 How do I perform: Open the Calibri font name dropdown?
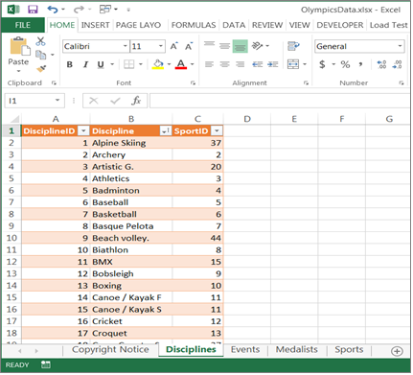pyautogui.click(x=126, y=46)
